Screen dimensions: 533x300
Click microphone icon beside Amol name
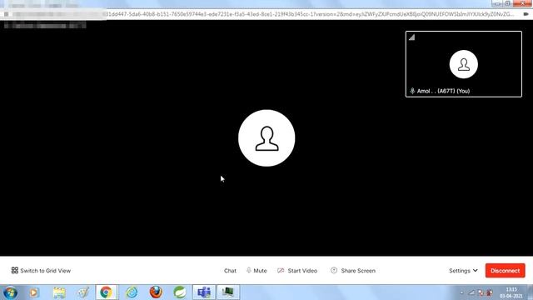pyautogui.click(x=412, y=91)
